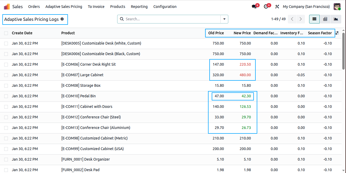The image size is (346, 173).
Task: Select the Cabinet with Doors row checkbox
Action: [6, 107]
